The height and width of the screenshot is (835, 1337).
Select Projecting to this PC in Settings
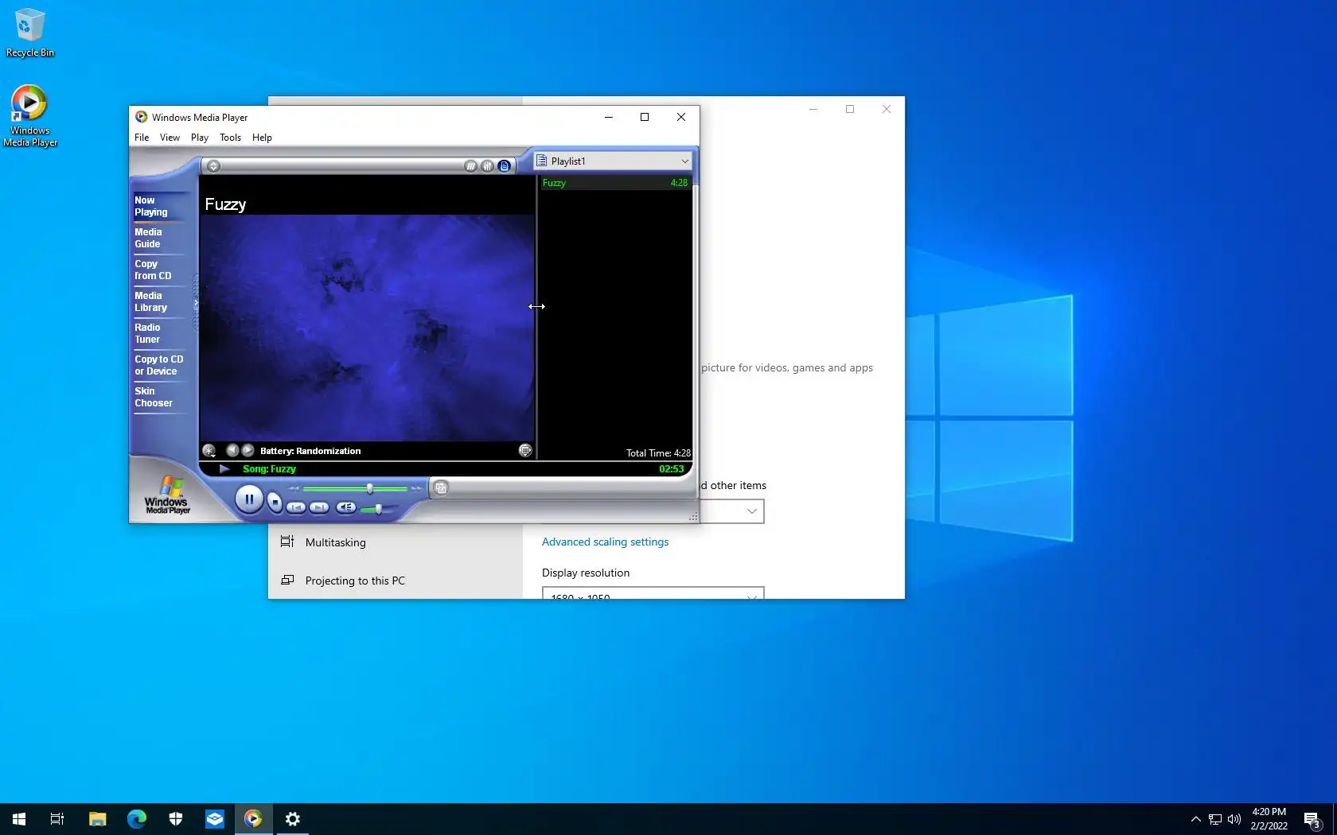tap(395, 581)
